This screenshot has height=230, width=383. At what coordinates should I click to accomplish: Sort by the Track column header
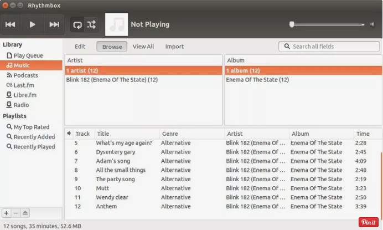[x=82, y=134]
